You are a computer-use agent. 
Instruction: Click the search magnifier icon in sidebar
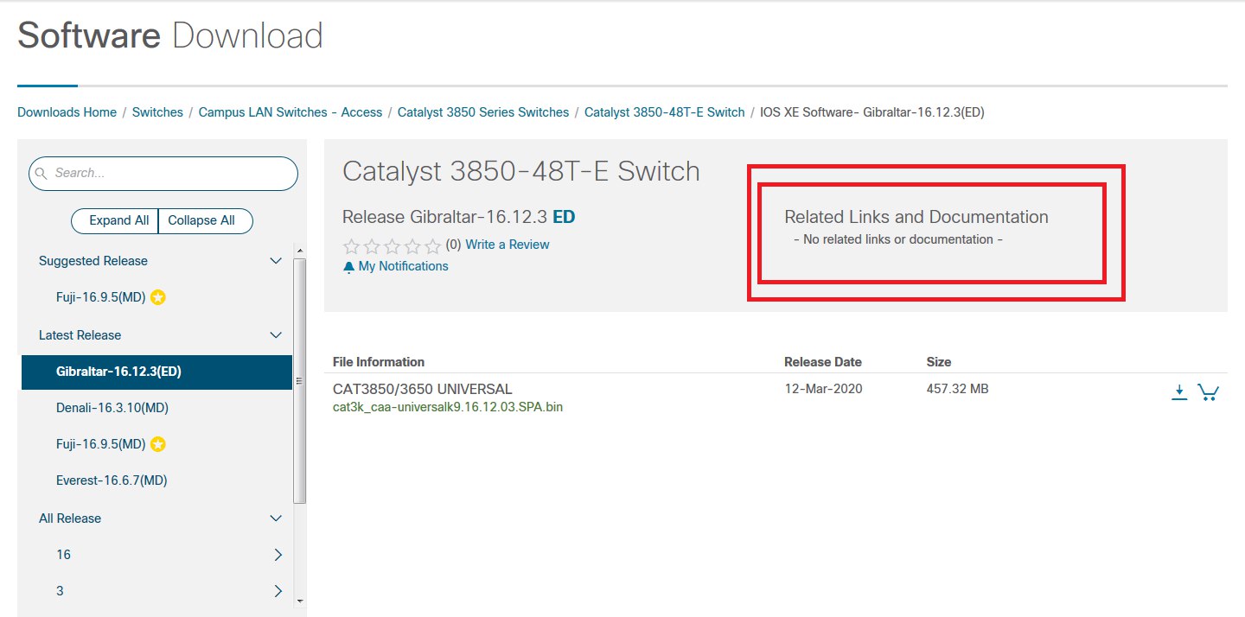click(41, 174)
